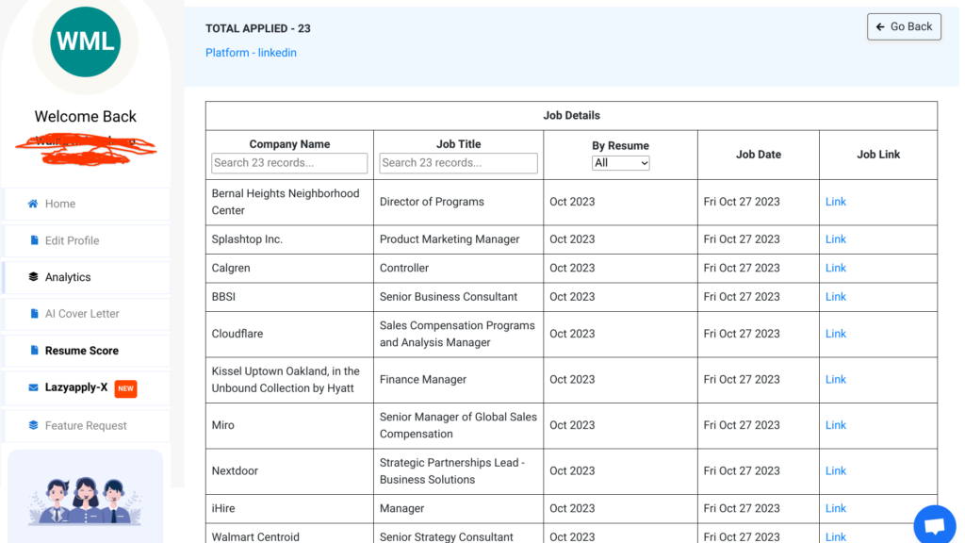Go to Home in the sidebar

click(x=87, y=204)
